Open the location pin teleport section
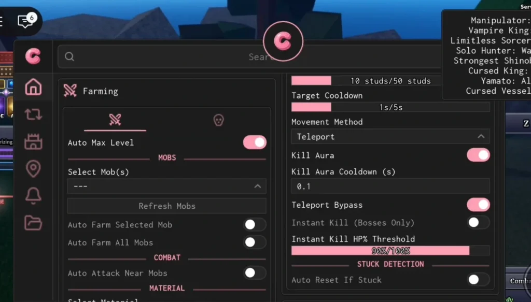This screenshot has height=302, width=531. click(33, 168)
